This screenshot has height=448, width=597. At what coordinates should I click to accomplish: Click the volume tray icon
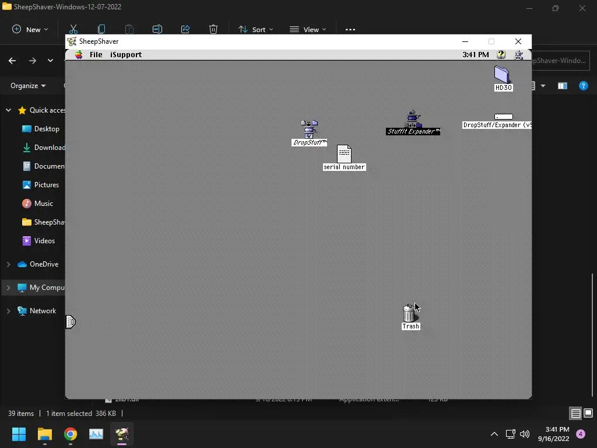click(525, 434)
